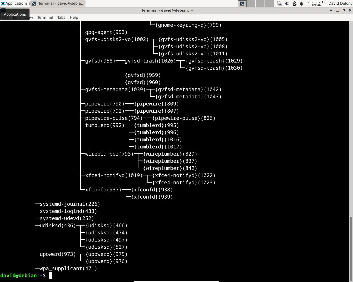Open the Terminal menu
Viewport: 353px width, 282px height.
coord(45,17)
